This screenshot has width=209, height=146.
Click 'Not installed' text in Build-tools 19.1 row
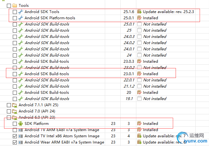[x=155, y=99]
